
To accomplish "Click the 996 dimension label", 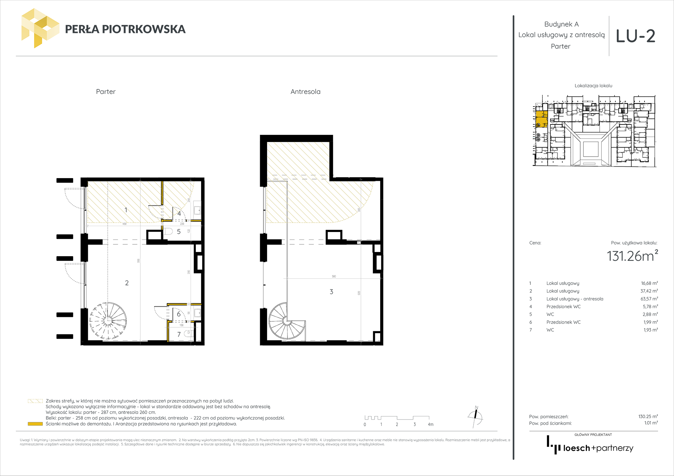I will 138,261.
